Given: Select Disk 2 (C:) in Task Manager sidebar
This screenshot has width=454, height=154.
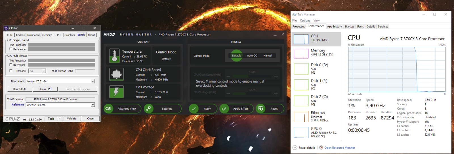Looking at the screenshot, I should point(316,100).
